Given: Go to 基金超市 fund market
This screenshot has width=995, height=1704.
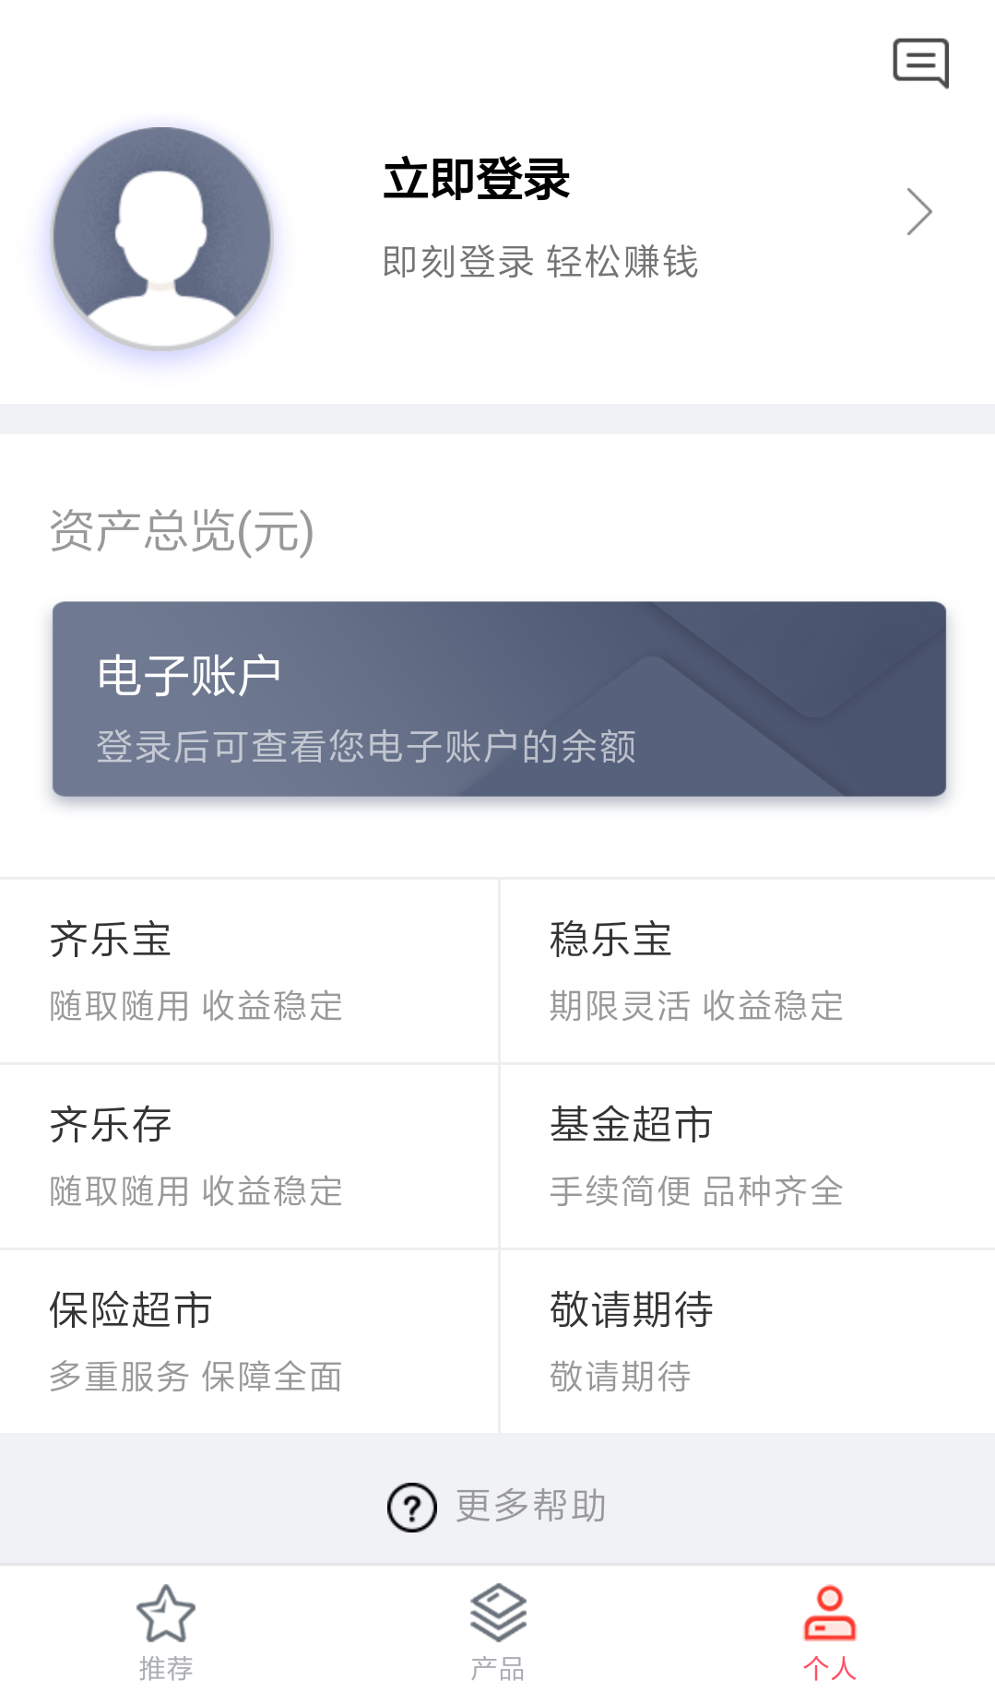Looking at the screenshot, I should (748, 1156).
